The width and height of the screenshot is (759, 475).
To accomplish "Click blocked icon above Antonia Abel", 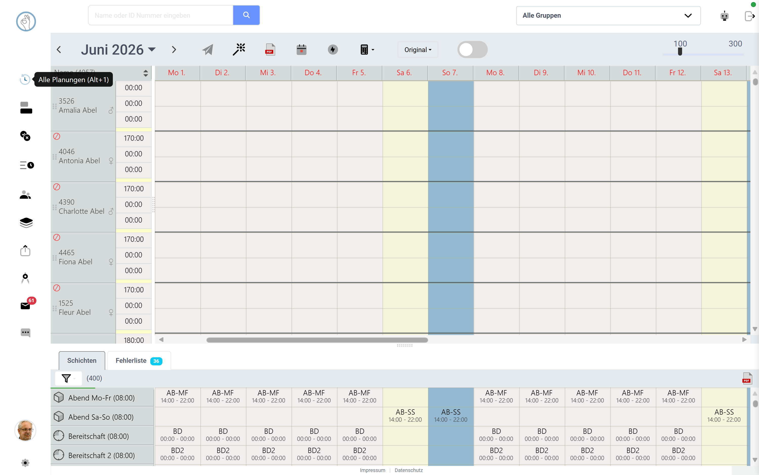I will [57, 136].
